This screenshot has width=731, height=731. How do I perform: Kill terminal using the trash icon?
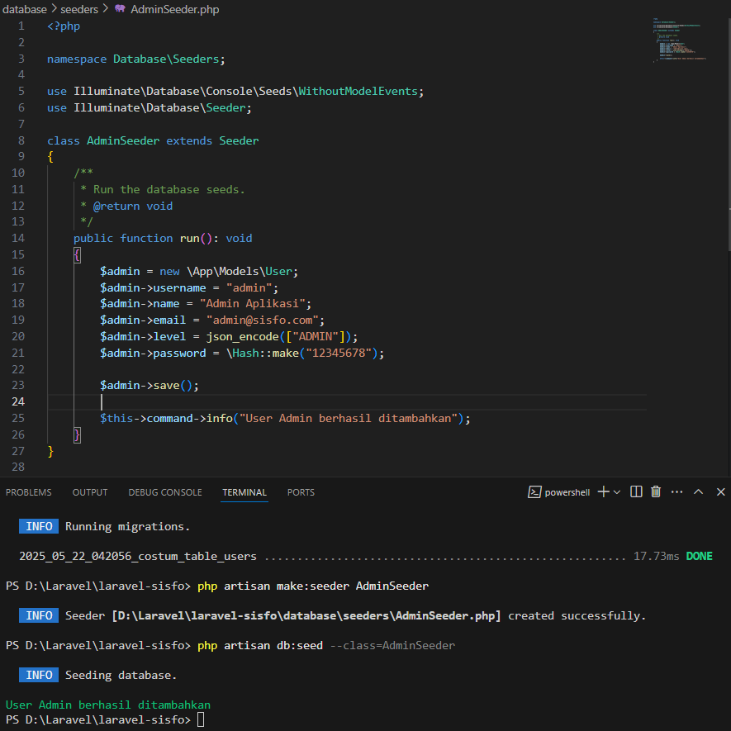(656, 491)
